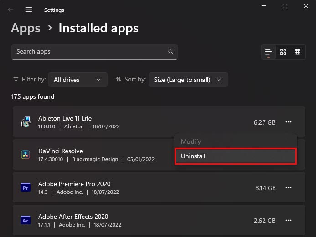Click the Adobe Premiere Pro app icon
The height and width of the screenshot is (237, 316).
tap(26, 187)
